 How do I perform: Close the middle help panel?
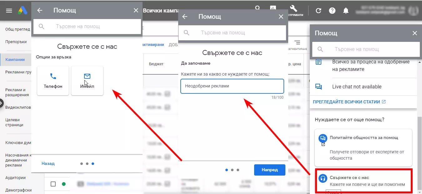281,17
